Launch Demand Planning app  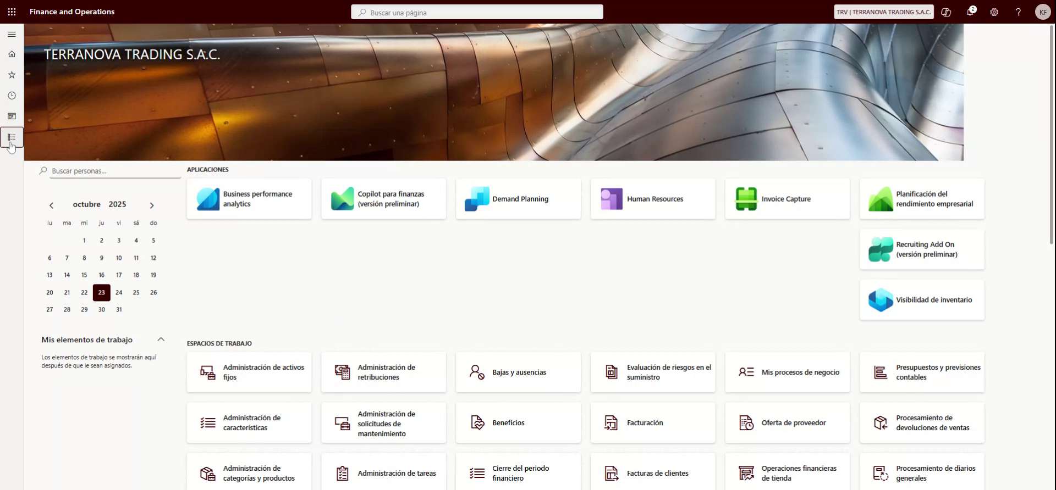(518, 199)
